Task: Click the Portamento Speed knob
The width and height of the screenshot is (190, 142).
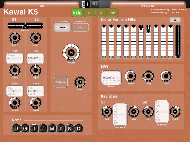Action: [80, 82]
